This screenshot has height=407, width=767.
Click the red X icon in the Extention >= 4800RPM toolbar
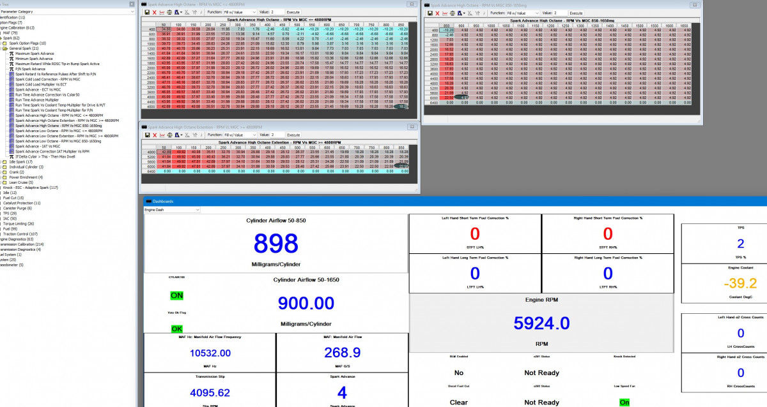click(154, 135)
